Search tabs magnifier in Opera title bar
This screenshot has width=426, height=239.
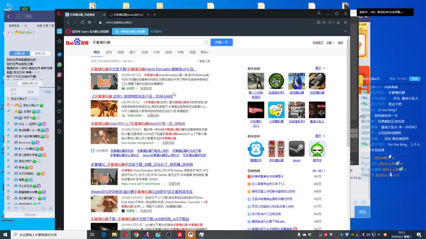pos(319,14)
